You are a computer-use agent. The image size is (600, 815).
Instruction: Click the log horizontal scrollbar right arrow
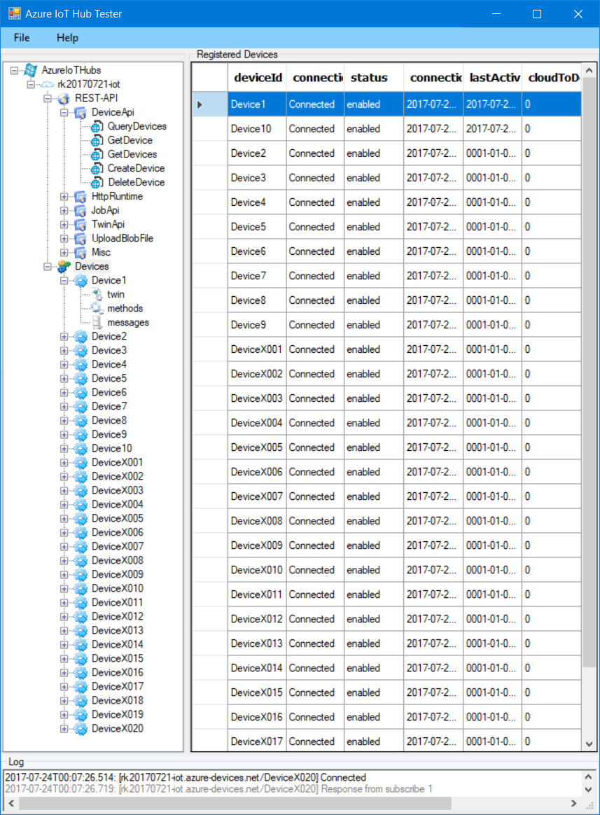point(574,804)
